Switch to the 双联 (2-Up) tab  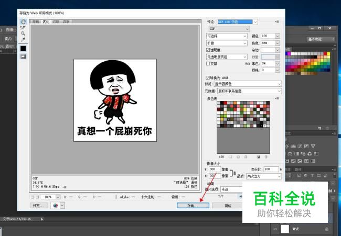pyautogui.click(x=56, y=21)
